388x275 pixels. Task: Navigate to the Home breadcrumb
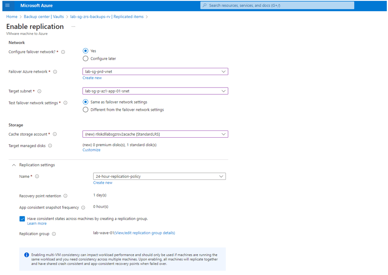[x=12, y=16]
